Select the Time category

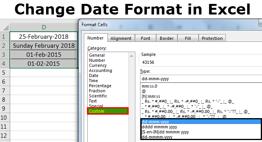[93, 81]
